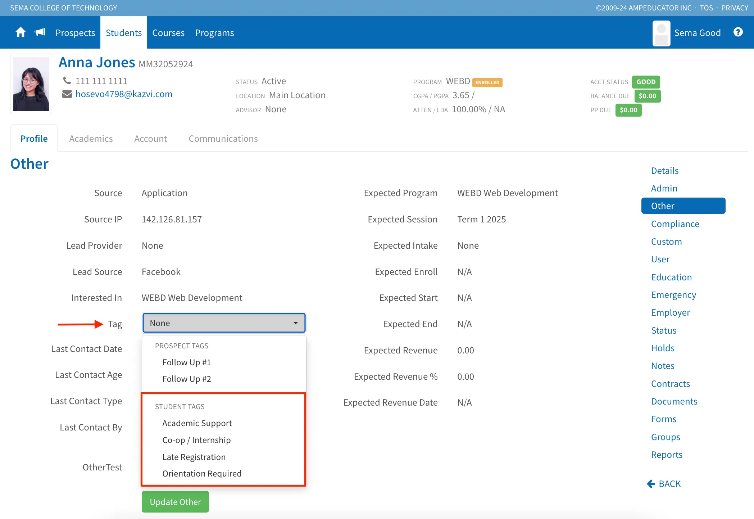Click the Sema Good user avatar

click(661, 33)
